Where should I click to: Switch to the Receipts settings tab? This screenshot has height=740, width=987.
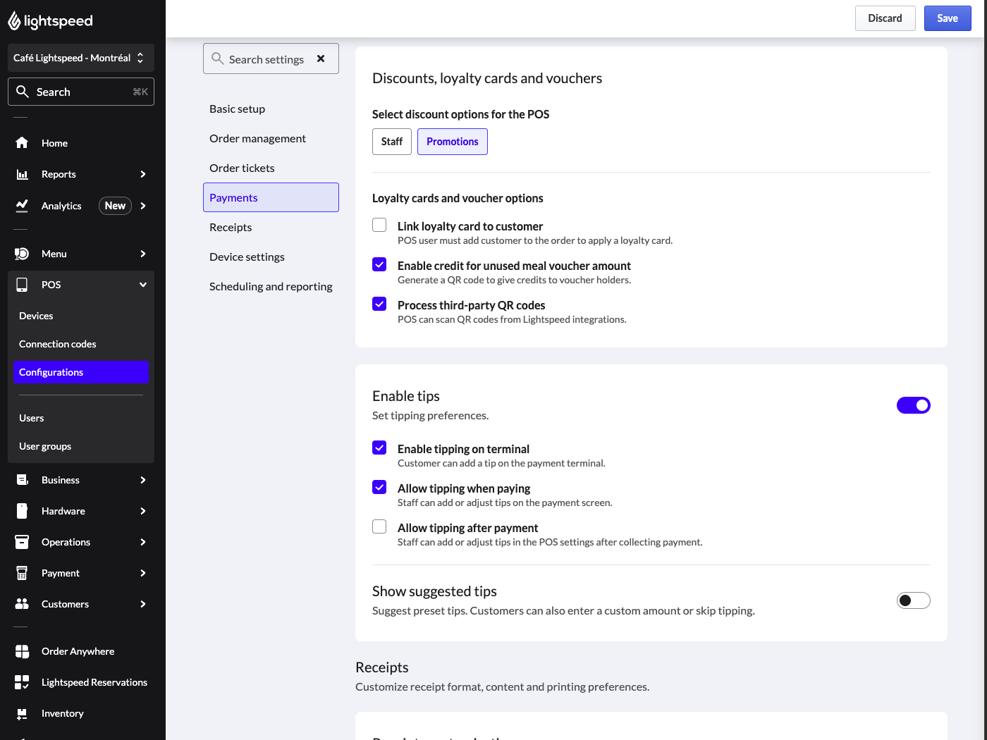click(x=231, y=227)
